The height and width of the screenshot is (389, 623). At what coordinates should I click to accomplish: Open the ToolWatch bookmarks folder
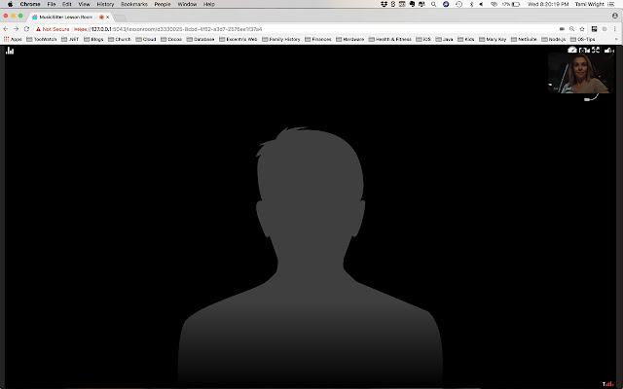tap(41, 39)
